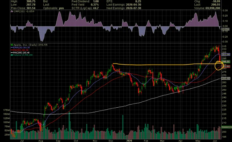This screenshot has width=232, height=142.
Task: Click the 0.30 CMF axis label
Action: click(x=225, y=11)
